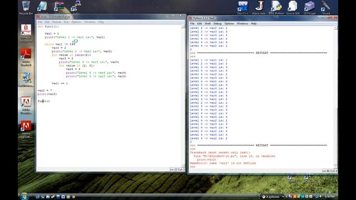
Task: Click the 'Traceback (most recent call last):' line
Action: [x=220, y=153]
